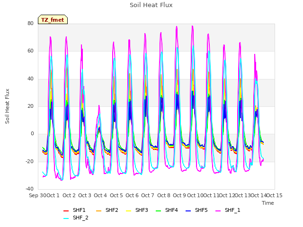
Task: Click the Oct 5 x-axis date label
Action: coord(116,195)
